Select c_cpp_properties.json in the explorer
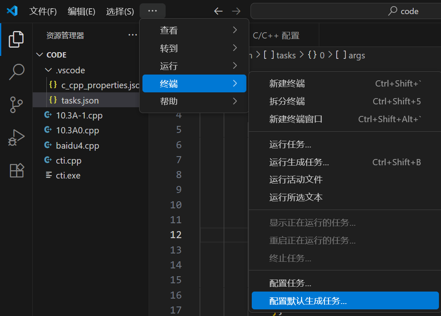Screen dimensions: 441x316 point(99,85)
